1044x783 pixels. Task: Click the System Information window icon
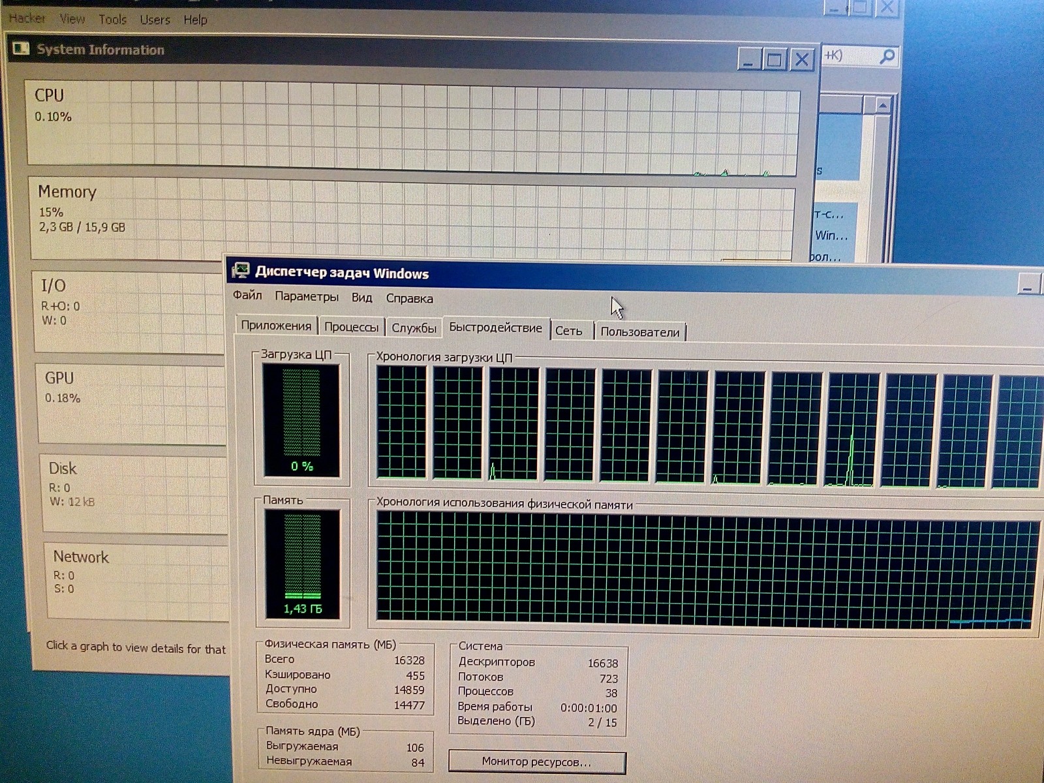[21, 48]
